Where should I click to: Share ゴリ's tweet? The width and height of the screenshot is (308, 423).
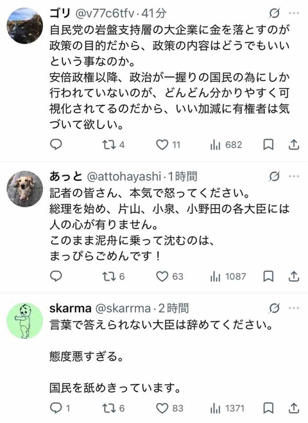(294, 144)
